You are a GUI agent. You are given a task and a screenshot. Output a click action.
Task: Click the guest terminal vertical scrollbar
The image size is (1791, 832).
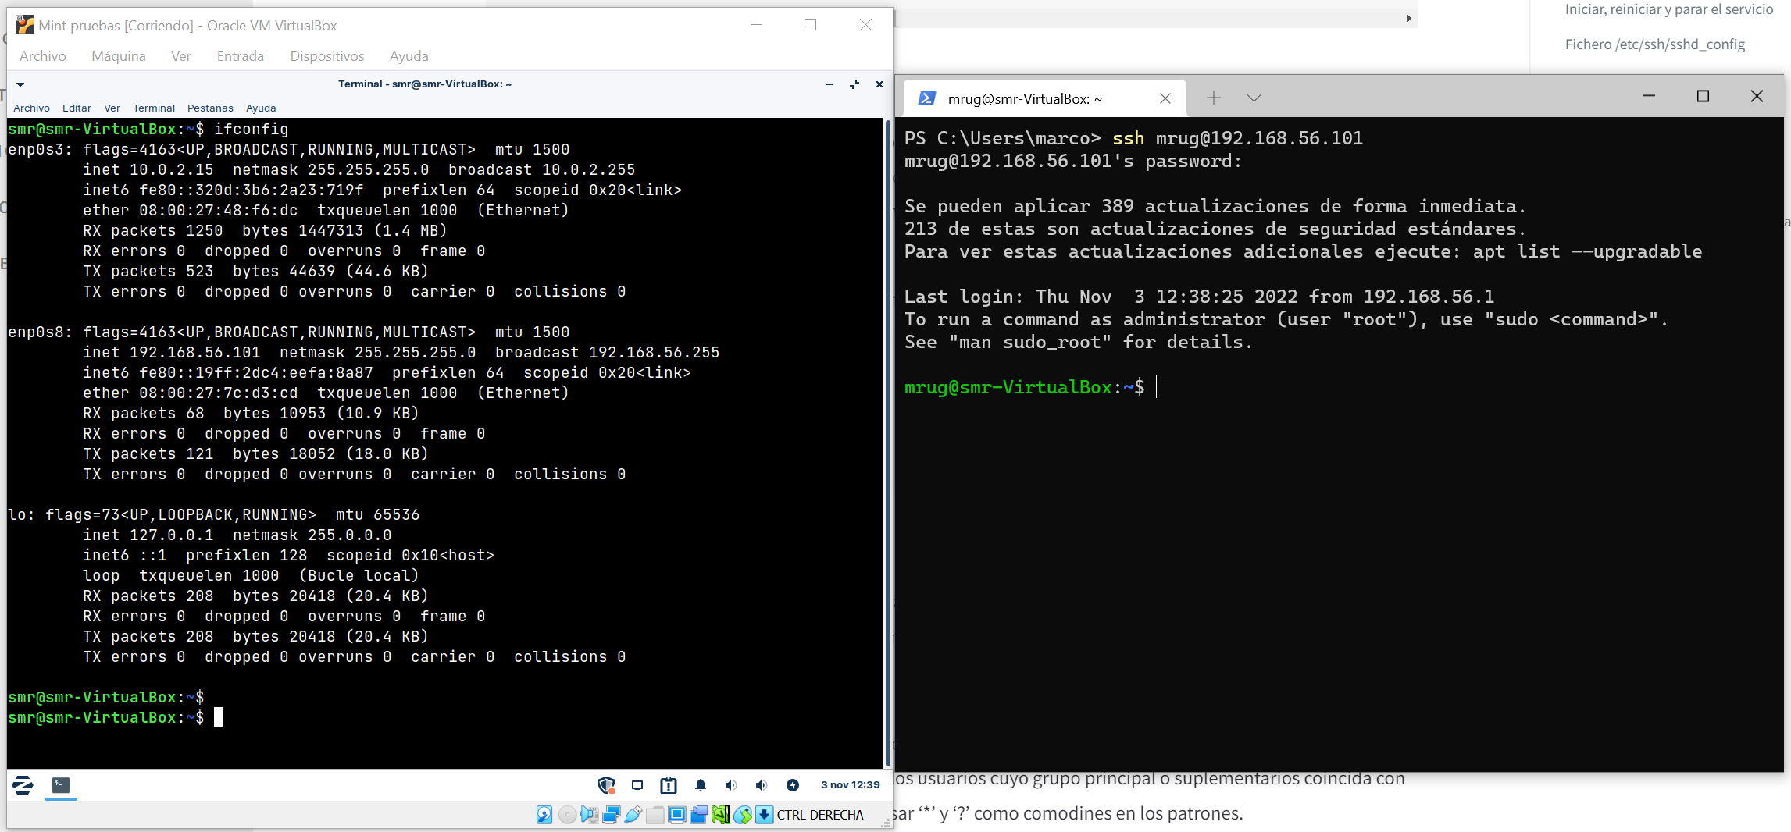pyautogui.click(x=887, y=437)
